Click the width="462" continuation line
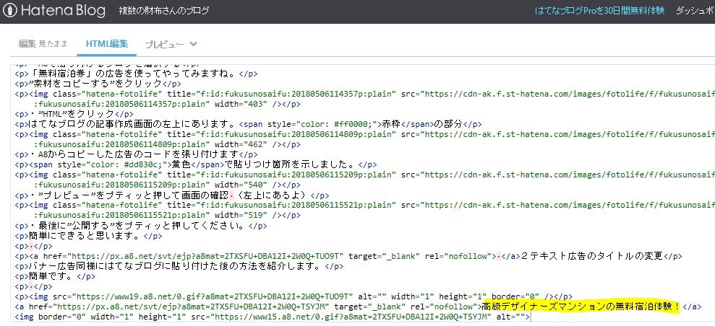Screen dimensions: 715x326 [167, 144]
